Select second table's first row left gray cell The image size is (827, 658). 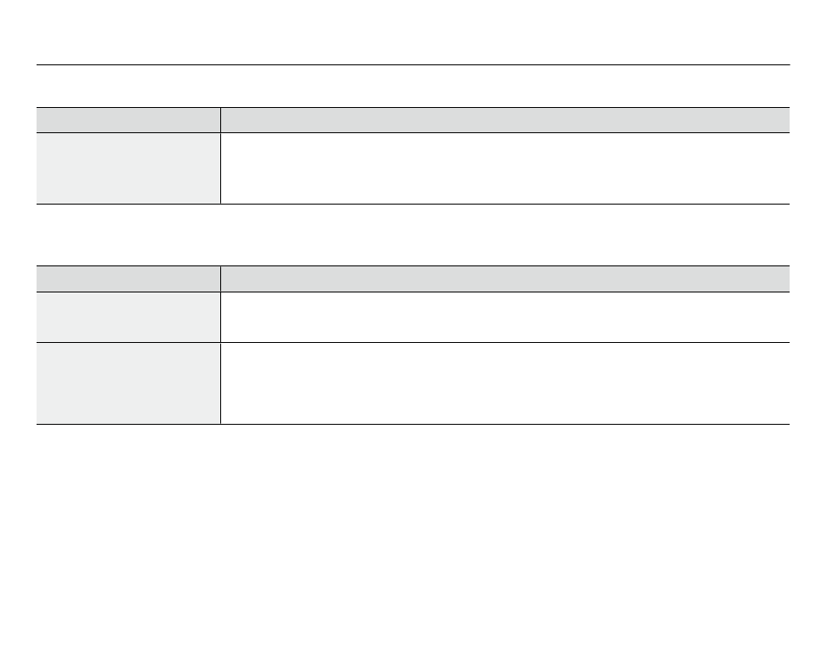point(128,317)
